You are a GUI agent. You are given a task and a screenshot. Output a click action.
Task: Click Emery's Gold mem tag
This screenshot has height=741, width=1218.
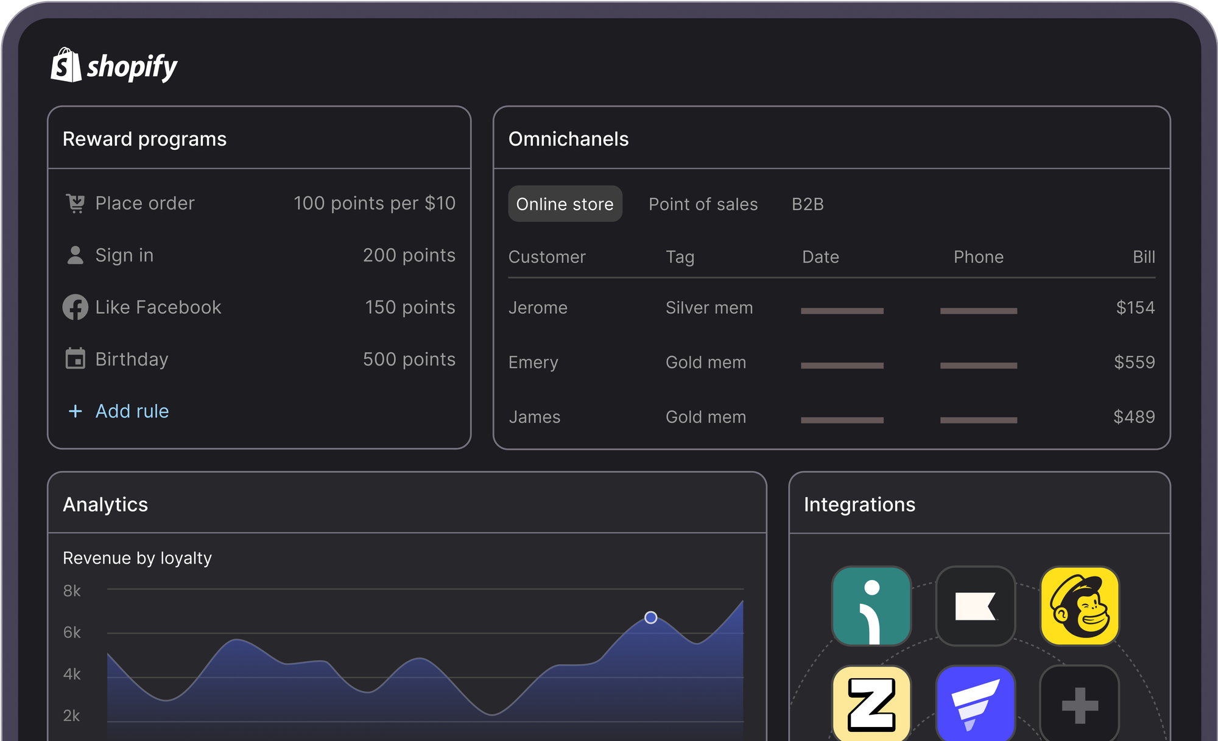point(705,363)
